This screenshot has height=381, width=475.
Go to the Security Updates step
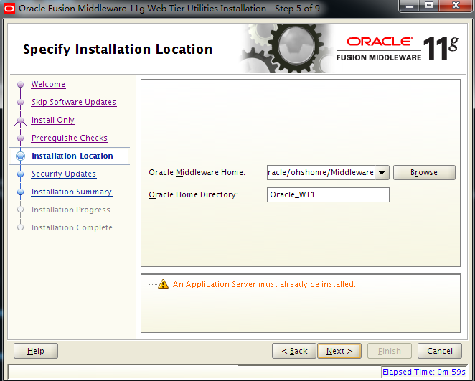click(x=64, y=174)
